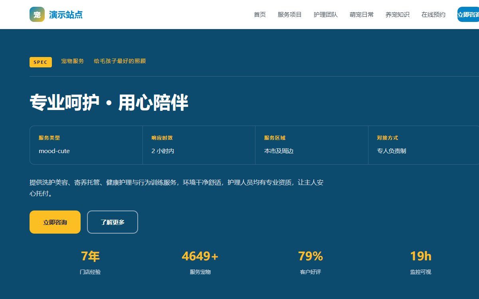Select the 给毛孩子最好的照顾 tagline text
Viewport: 479px width, 299px height.
click(x=120, y=61)
